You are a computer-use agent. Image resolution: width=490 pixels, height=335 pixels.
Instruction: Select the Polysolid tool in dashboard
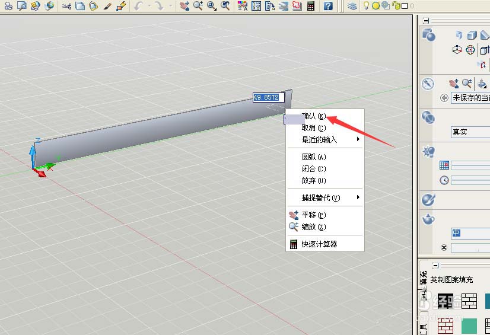[459, 34]
